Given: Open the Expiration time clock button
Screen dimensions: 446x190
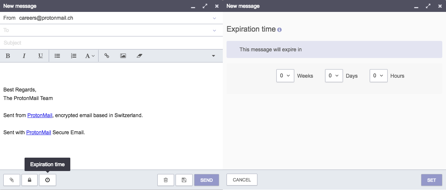Looking at the screenshot, I should (x=48, y=180).
